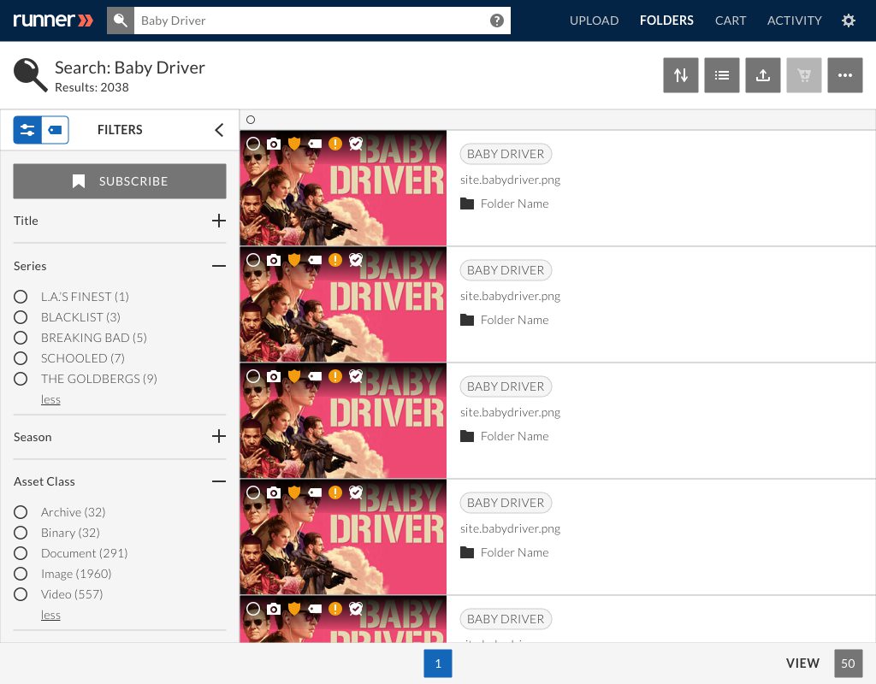Open search help question mark icon
876x684 pixels.
coord(497,21)
